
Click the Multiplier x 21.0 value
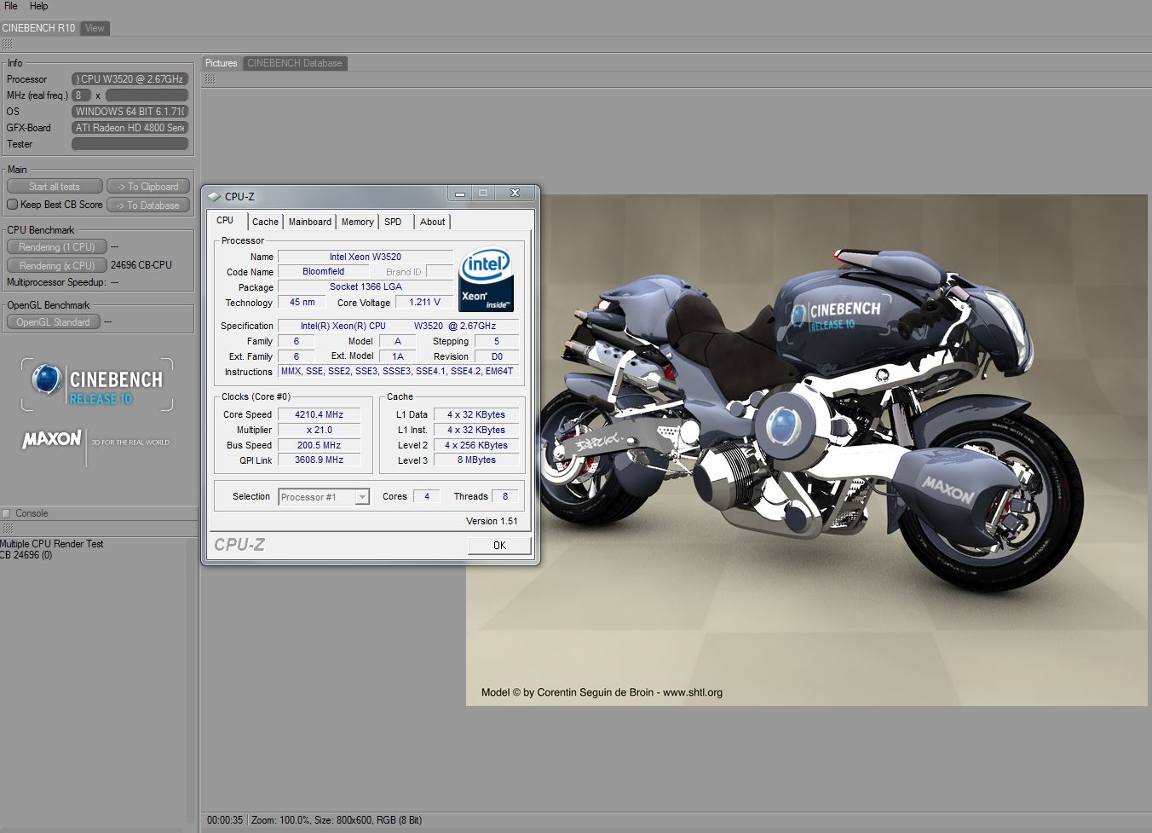(x=320, y=430)
